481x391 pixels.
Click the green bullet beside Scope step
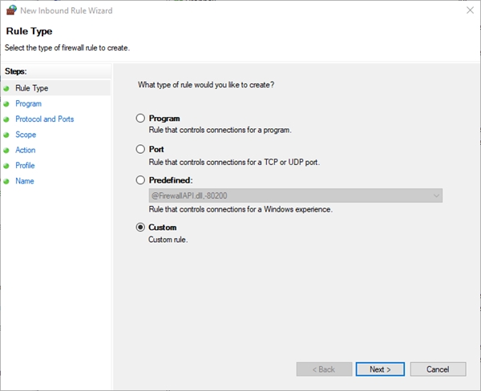click(x=6, y=135)
